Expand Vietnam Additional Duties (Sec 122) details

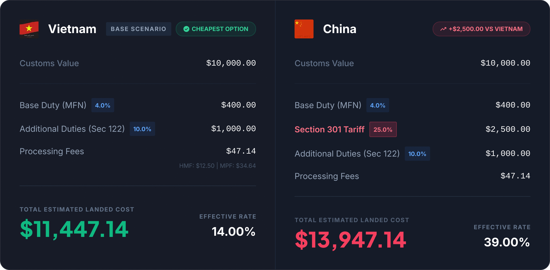tap(72, 129)
